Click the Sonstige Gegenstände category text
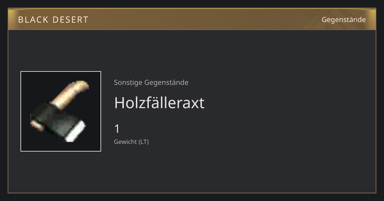384x201 pixels. 151,82
